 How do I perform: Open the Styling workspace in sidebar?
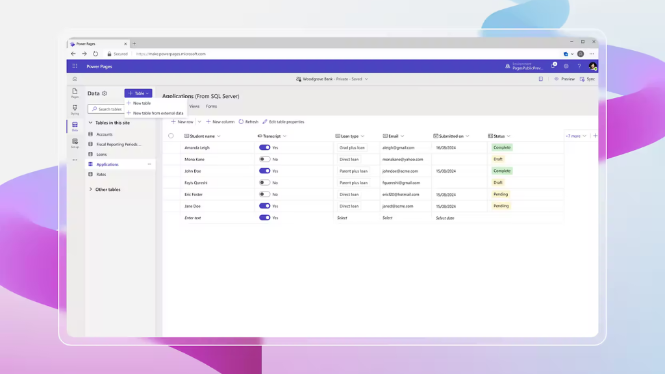(75, 110)
